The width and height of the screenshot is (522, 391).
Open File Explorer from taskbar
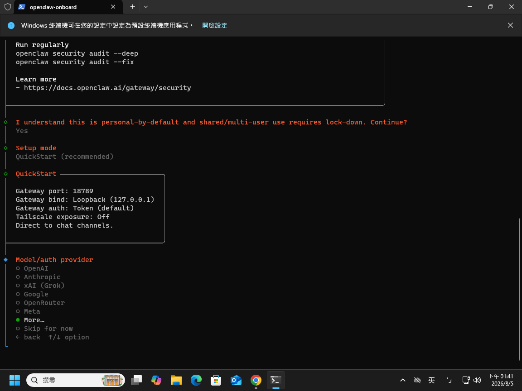(176, 380)
